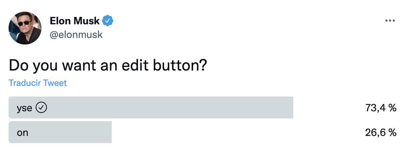This screenshot has width=405, height=152.
Task: Open the tweet's three-dot more options menu
Action: coord(390,21)
